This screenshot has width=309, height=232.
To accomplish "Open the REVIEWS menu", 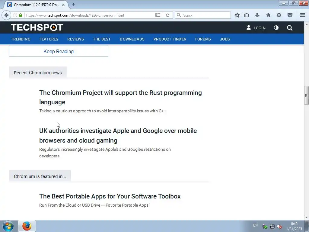I will tap(75, 39).
